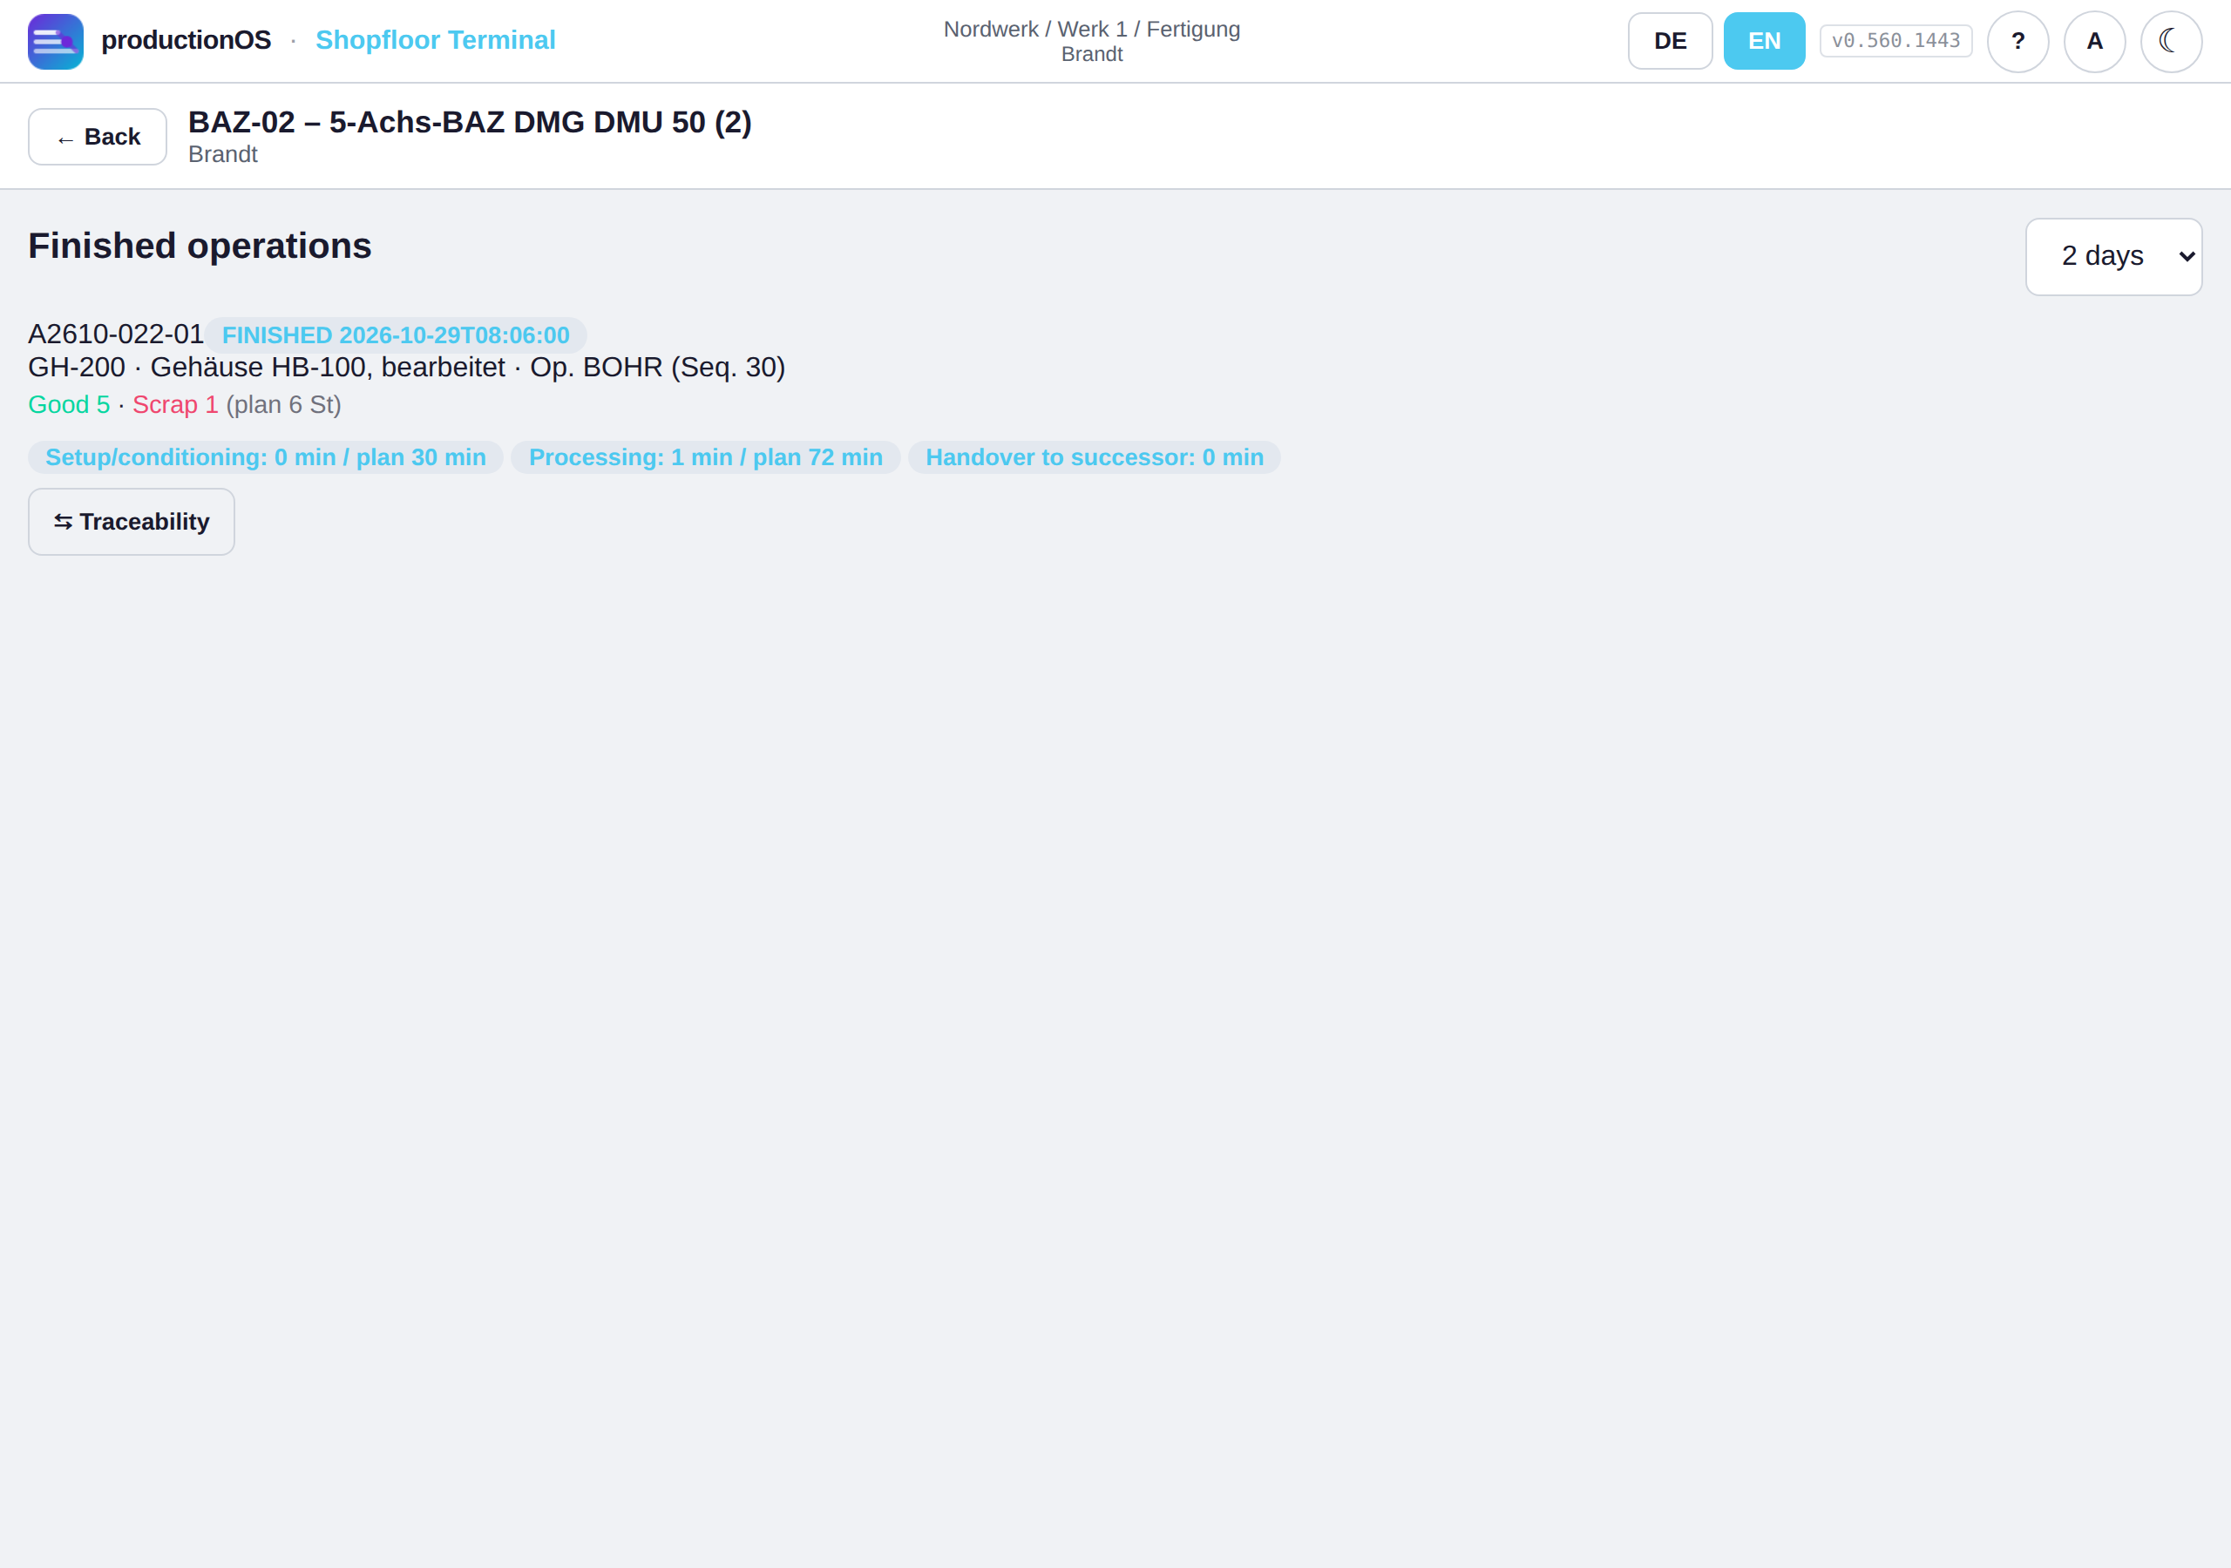The height and width of the screenshot is (1568, 2231).
Task: Toggle dark mode with moon icon
Action: pyautogui.click(x=2171, y=42)
